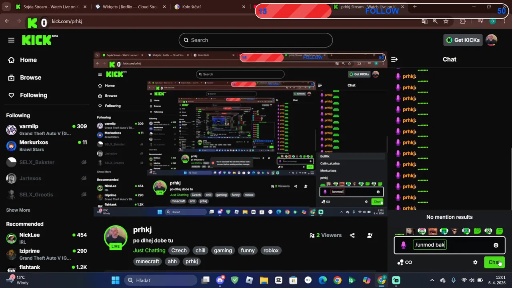This screenshot has width=512, height=288.
Task: Click the prhkj LIVE avatar
Action: (116, 238)
